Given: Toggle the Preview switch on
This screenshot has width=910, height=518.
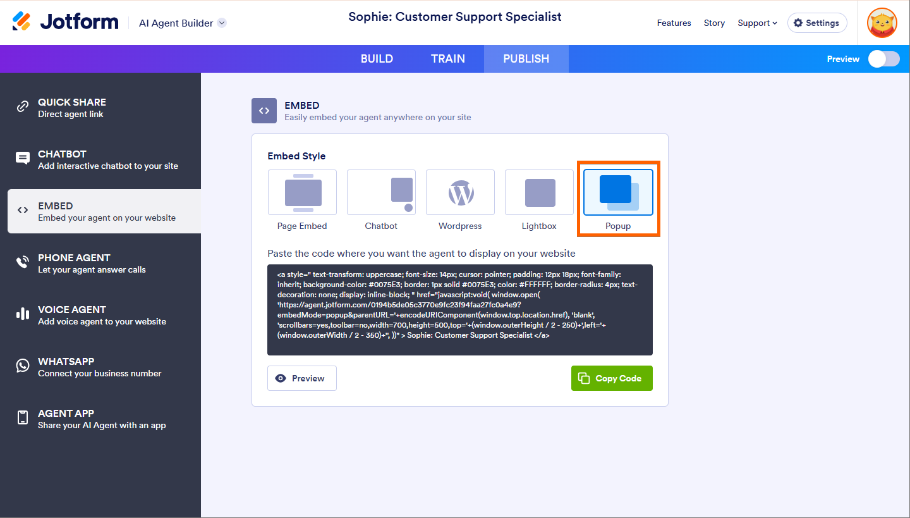Looking at the screenshot, I should 883,59.
